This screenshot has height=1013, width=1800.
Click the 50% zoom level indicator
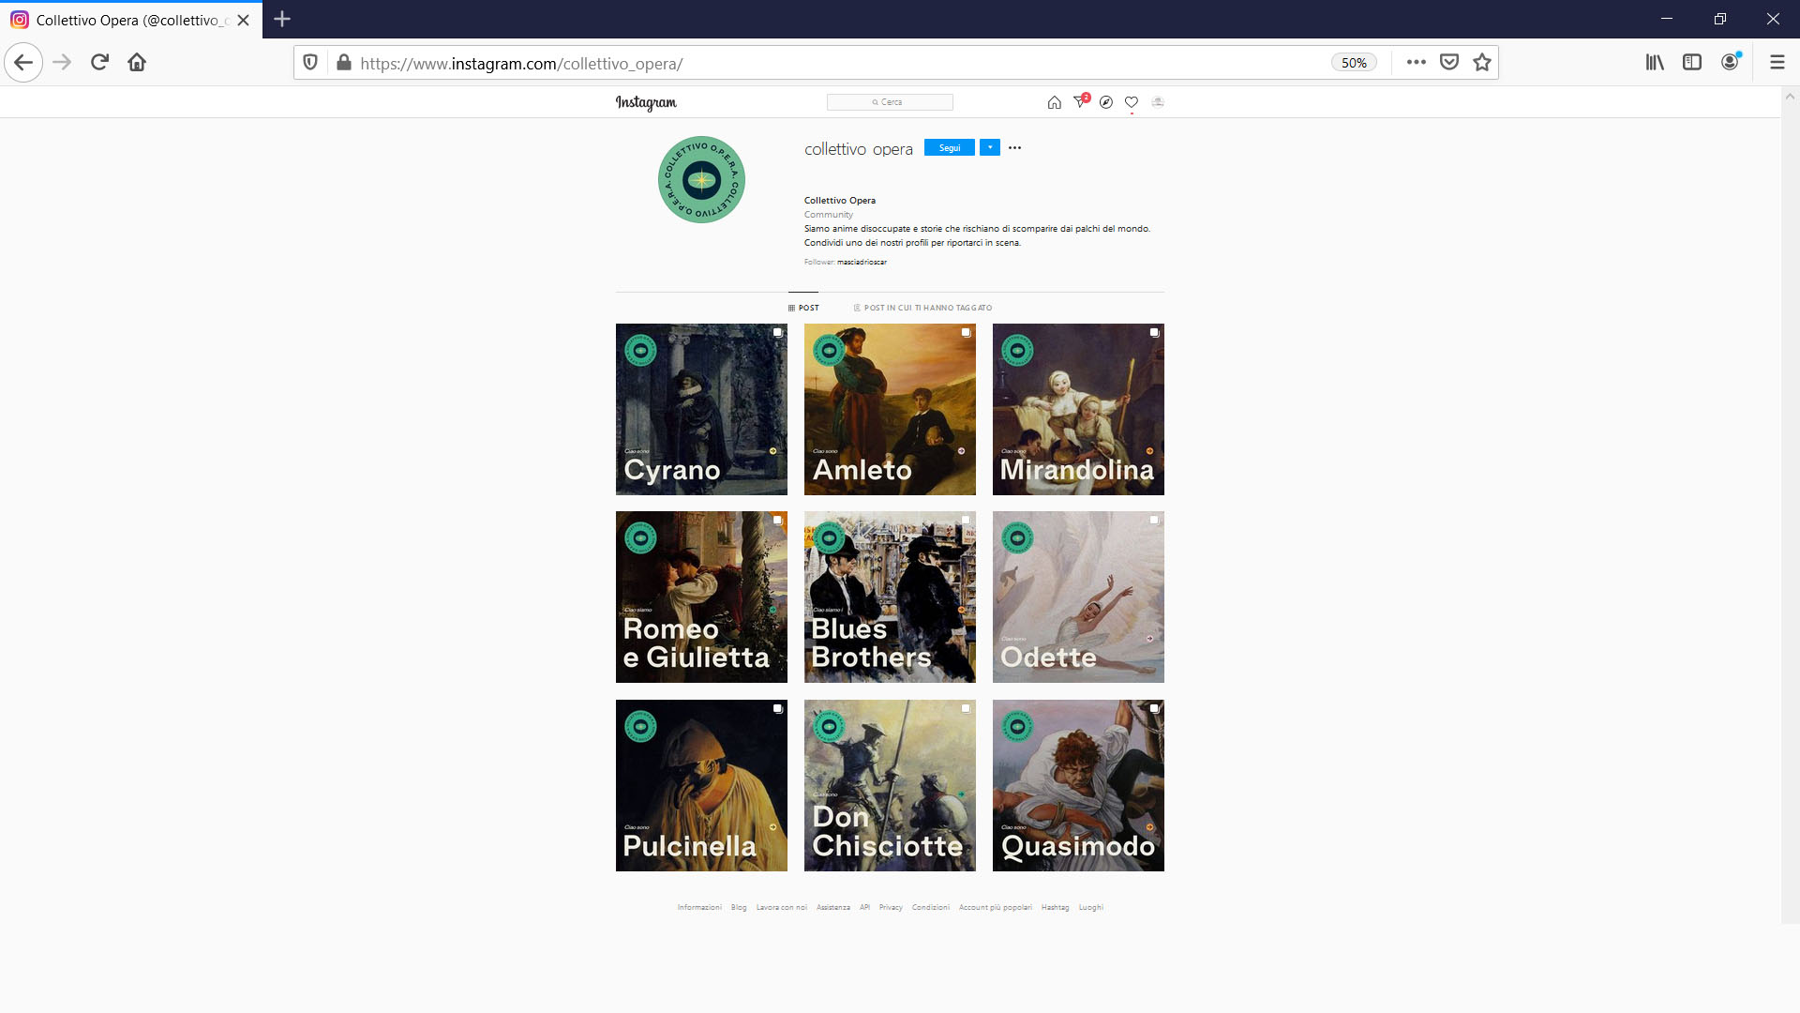[x=1354, y=63]
